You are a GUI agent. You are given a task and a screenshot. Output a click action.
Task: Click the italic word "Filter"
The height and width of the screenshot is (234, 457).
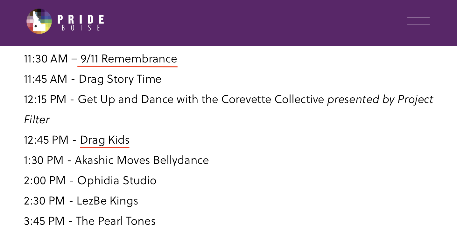pyautogui.click(x=37, y=120)
